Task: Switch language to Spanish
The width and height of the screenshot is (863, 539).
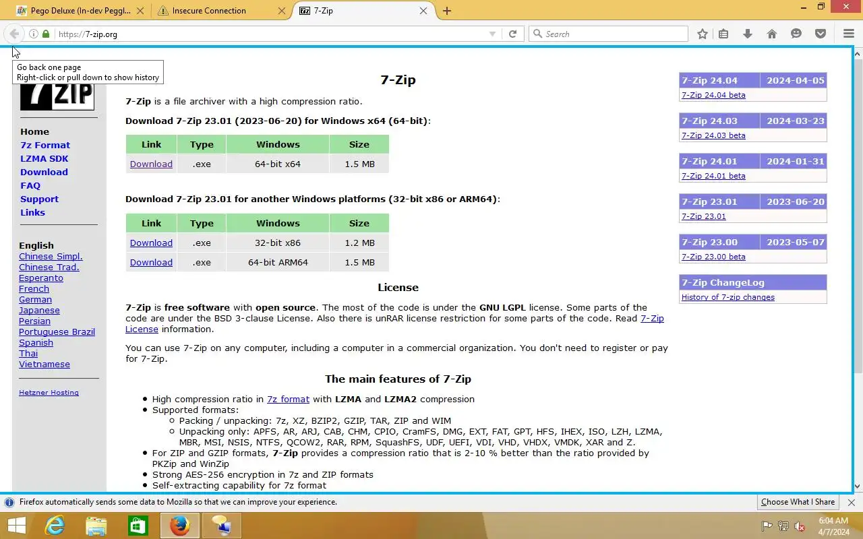Action: point(36,343)
